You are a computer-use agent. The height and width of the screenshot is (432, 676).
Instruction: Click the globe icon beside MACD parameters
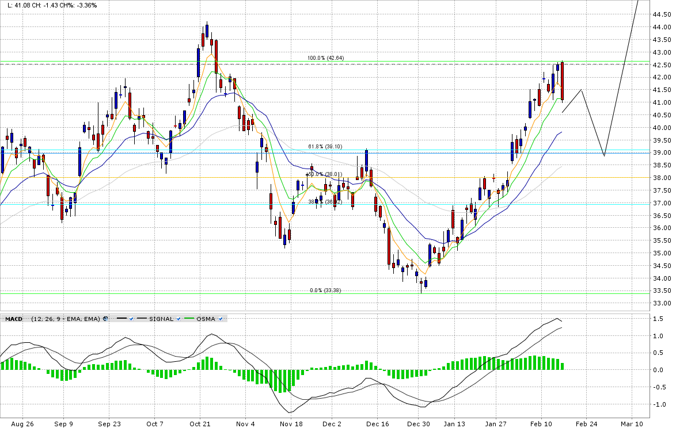(x=105, y=319)
